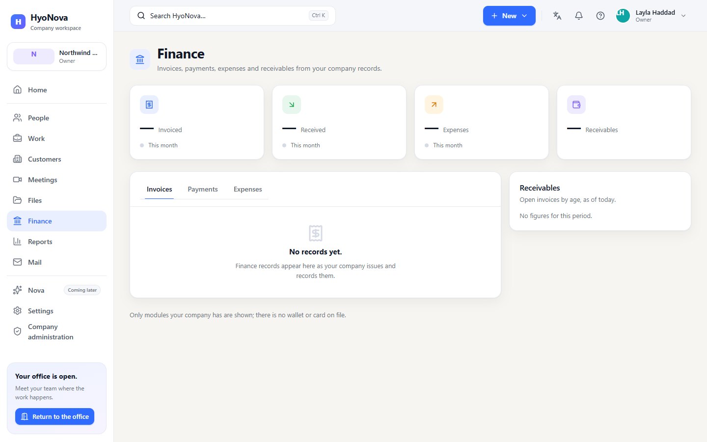Viewport: 707px width, 442px height.
Task: Open Work in the sidebar
Action: coord(56,138)
